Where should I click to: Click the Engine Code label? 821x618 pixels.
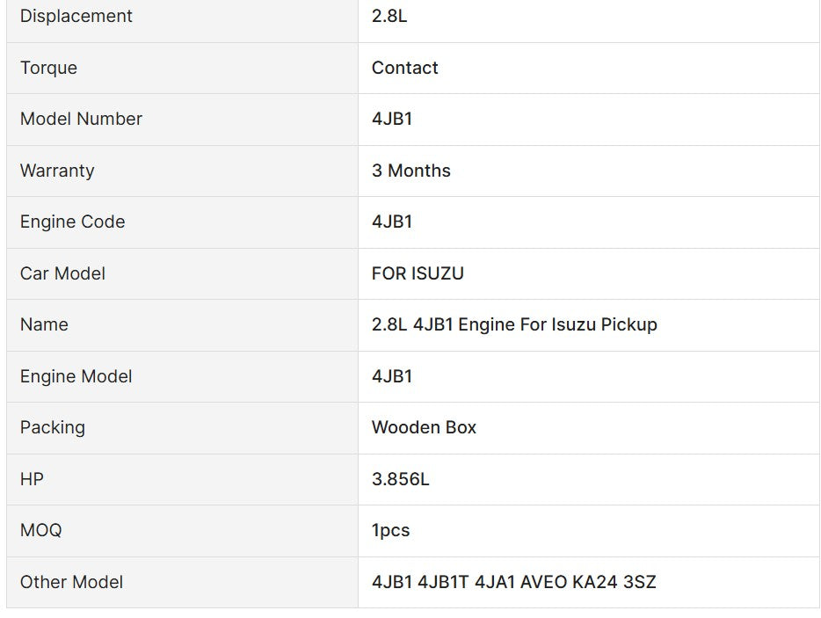tap(72, 222)
